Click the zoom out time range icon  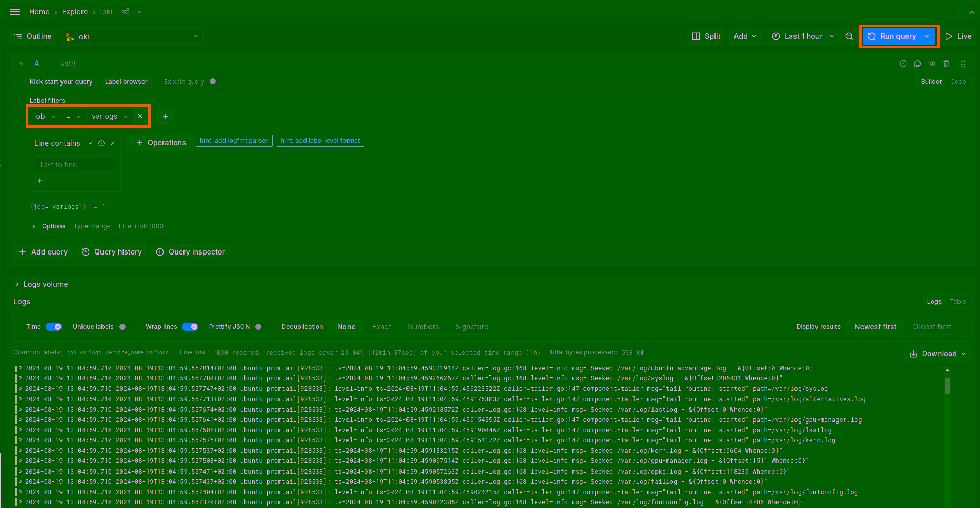[x=849, y=36]
